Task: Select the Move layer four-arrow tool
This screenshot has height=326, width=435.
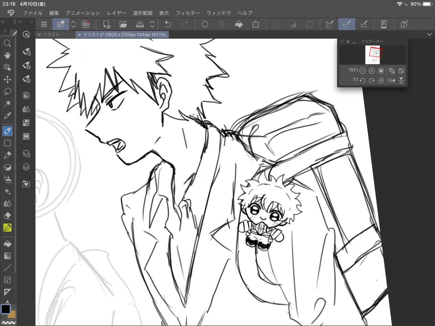Action: point(7,79)
